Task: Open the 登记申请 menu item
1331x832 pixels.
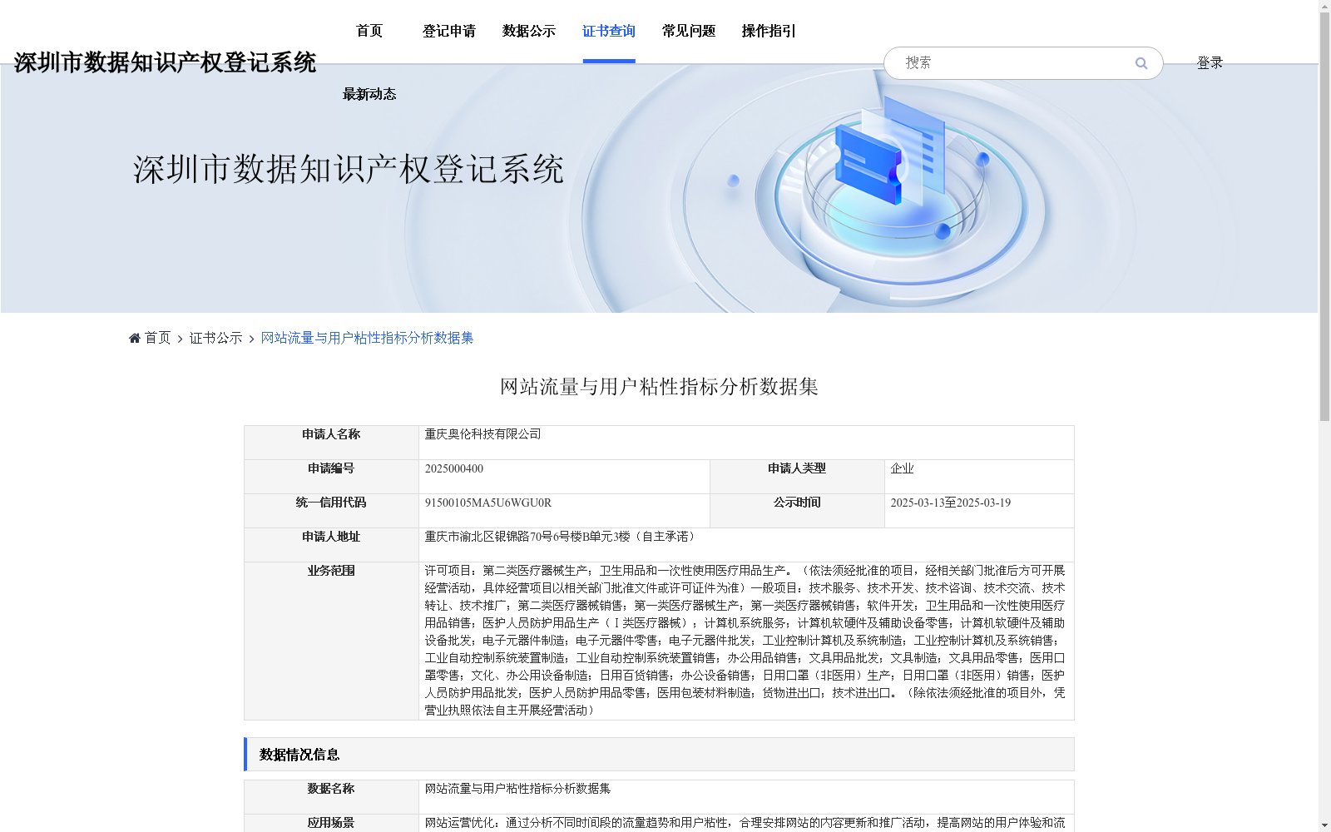Action: [x=449, y=31]
